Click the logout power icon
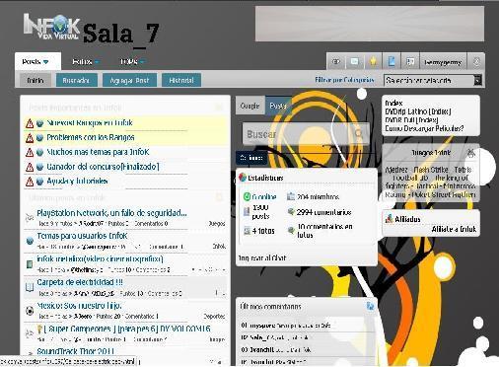The height and width of the screenshot is (367, 499). click(x=476, y=61)
